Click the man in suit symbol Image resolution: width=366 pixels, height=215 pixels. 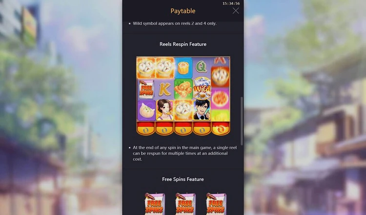(202, 110)
